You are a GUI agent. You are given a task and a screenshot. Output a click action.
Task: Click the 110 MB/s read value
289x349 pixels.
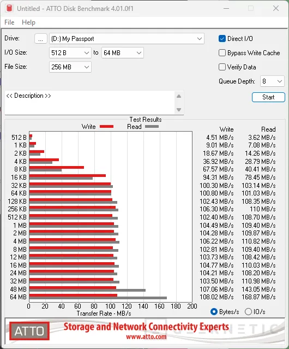pyautogui.click(x=263, y=209)
